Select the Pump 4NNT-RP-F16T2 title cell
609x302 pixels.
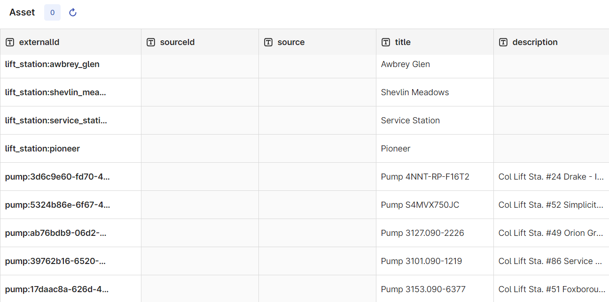tap(435, 177)
